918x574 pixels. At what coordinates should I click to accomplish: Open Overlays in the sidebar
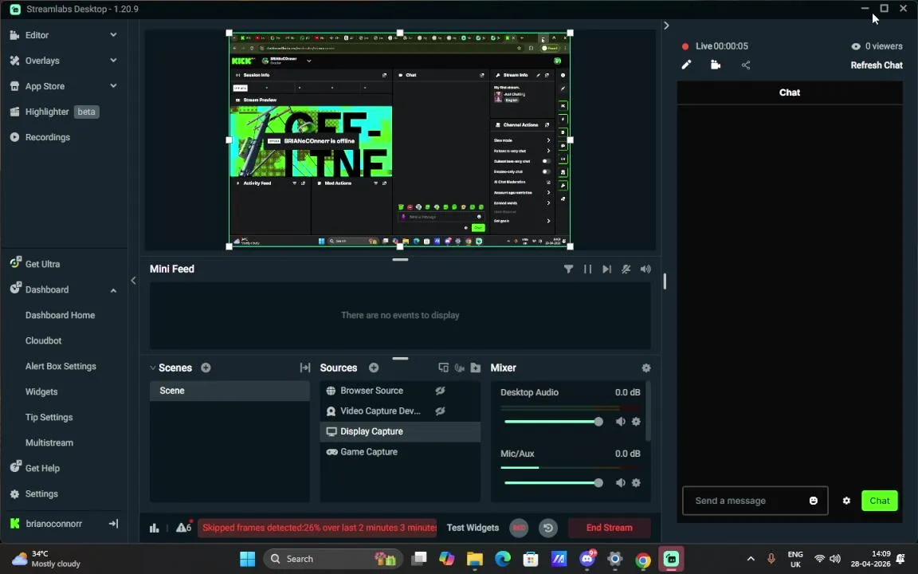(x=42, y=61)
